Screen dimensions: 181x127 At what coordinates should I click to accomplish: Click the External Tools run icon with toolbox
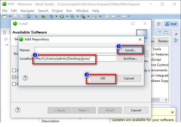[x=83, y=16]
